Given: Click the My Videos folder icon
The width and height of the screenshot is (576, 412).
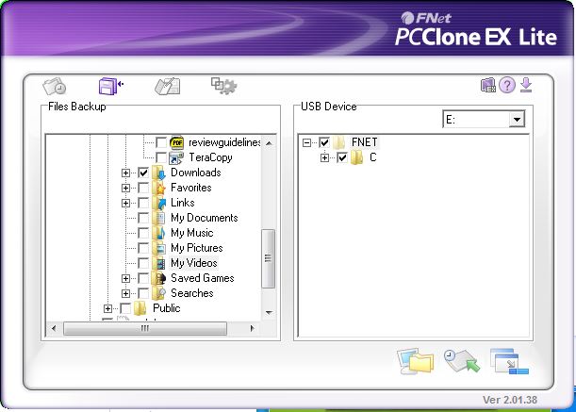Looking at the screenshot, I should [x=158, y=263].
